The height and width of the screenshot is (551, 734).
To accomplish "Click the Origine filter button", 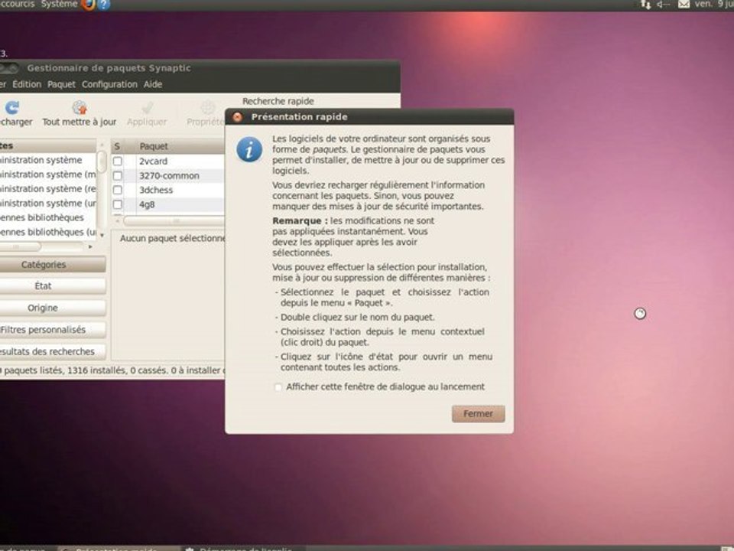I will 53,308.
